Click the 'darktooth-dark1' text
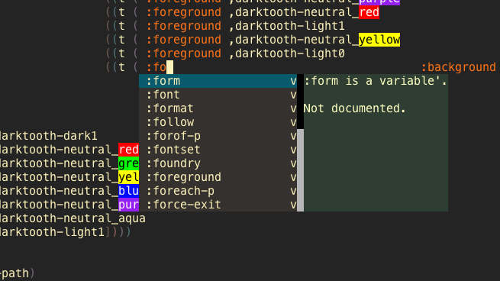 pos(48,136)
